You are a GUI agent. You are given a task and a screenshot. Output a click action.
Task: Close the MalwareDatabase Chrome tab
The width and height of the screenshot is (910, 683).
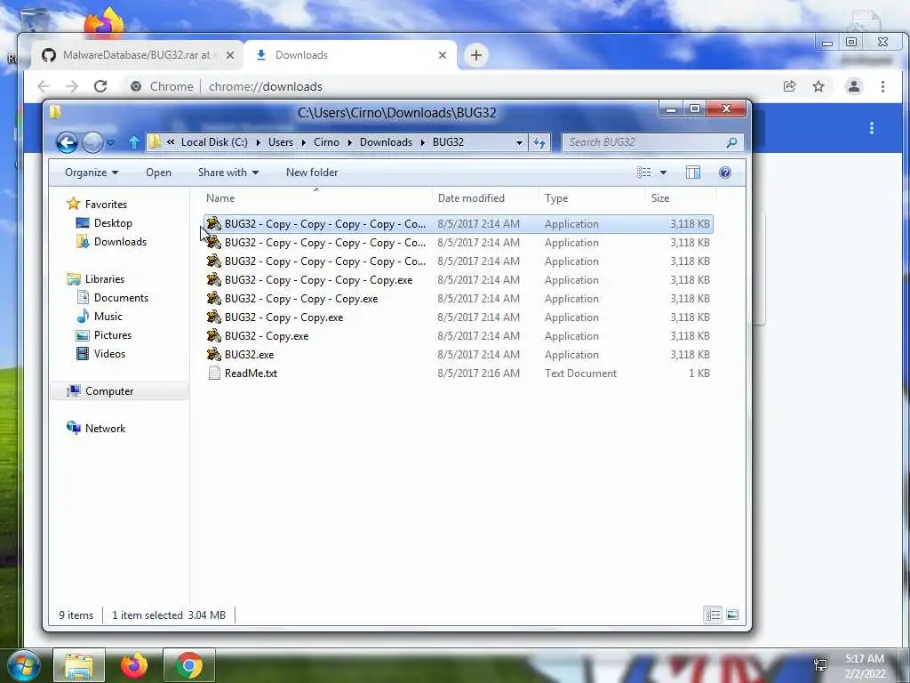(x=230, y=55)
